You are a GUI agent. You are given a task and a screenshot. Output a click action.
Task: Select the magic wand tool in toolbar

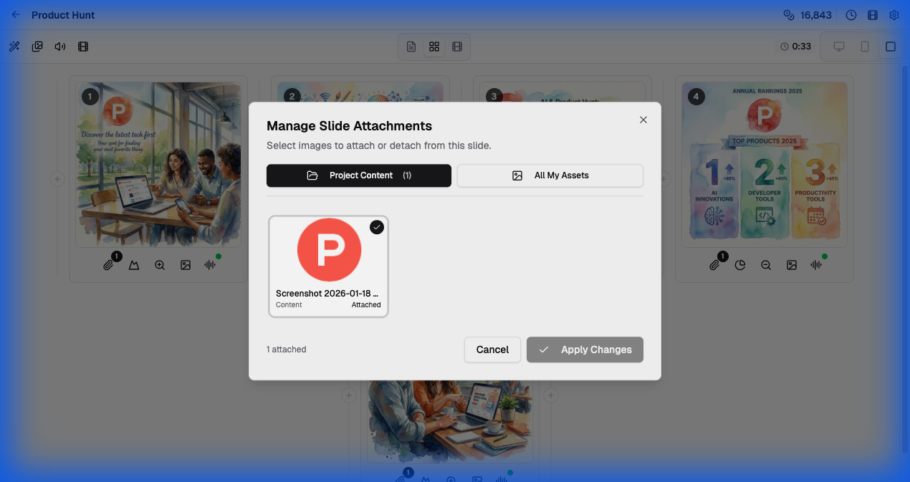pos(14,47)
